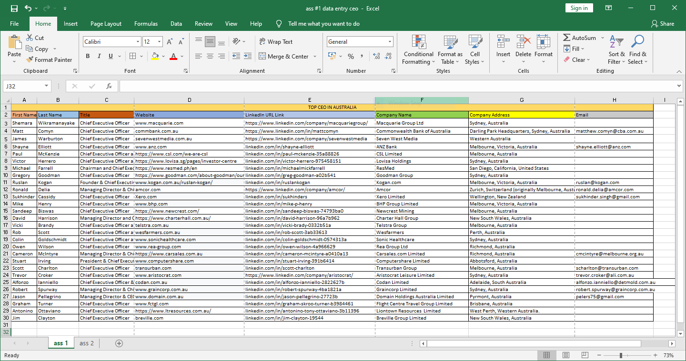Click Decrease Font Size icon
Viewport: 686px width, 361px height.
coord(182,42)
